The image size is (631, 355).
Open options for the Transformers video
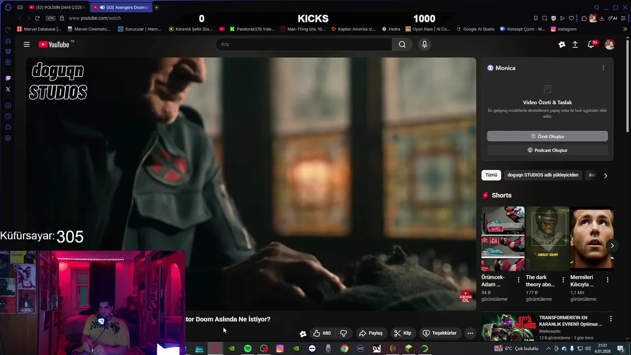point(610,319)
